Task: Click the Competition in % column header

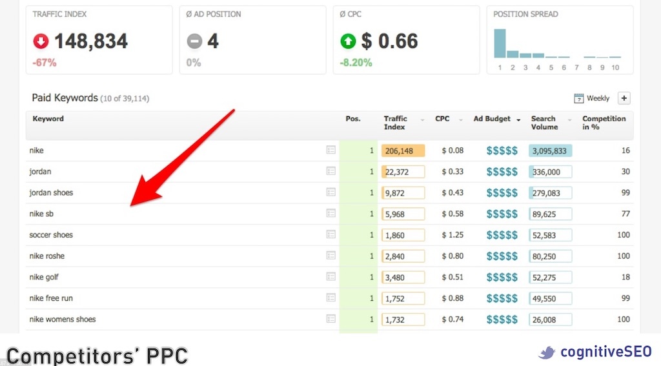Action: pyautogui.click(x=604, y=123)
